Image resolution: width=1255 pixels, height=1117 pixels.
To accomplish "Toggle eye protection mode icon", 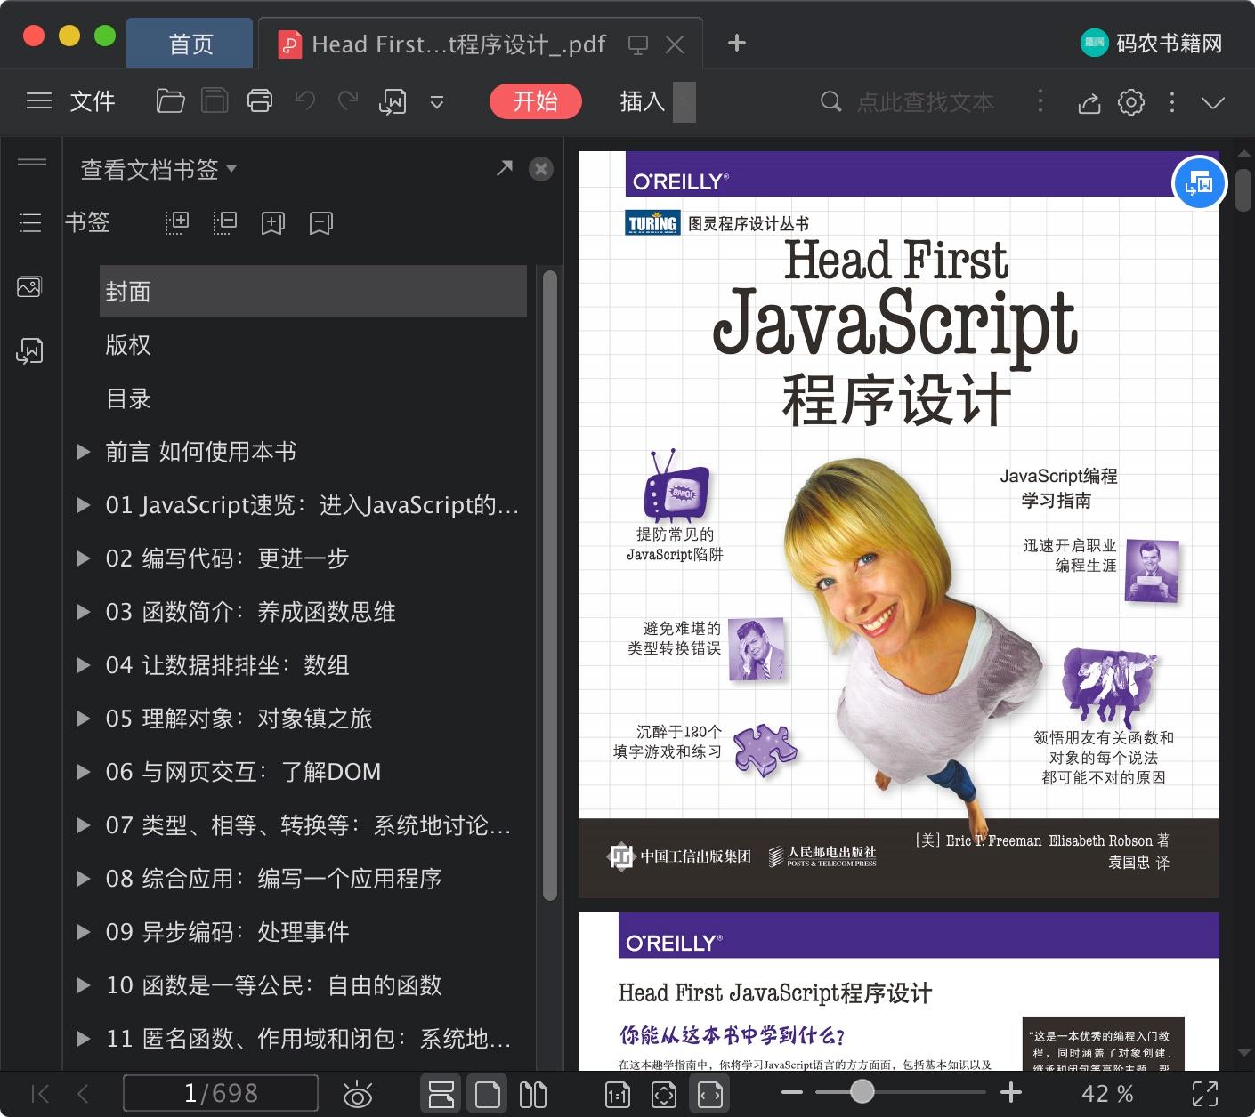I will tap(358, 1093).
